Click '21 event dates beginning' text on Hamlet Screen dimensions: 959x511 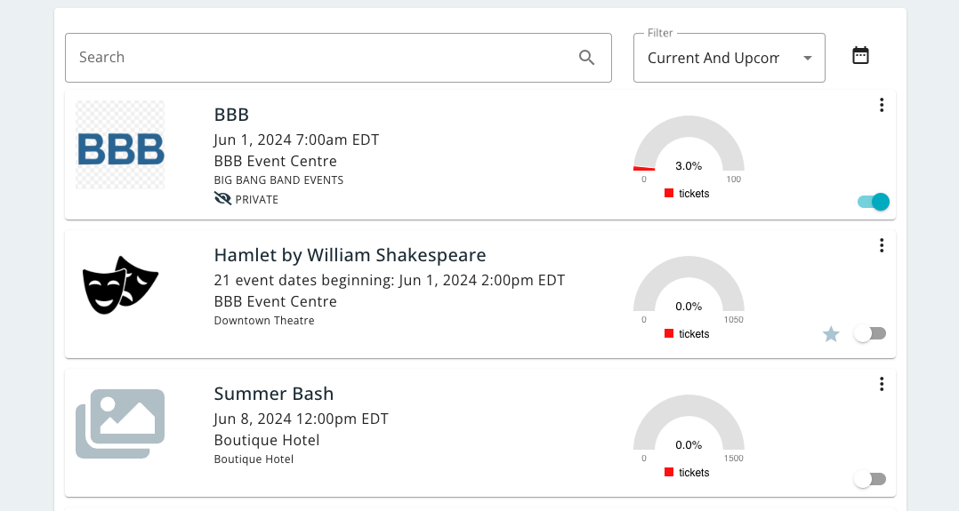pyautogui.click(x=304, y=280)
